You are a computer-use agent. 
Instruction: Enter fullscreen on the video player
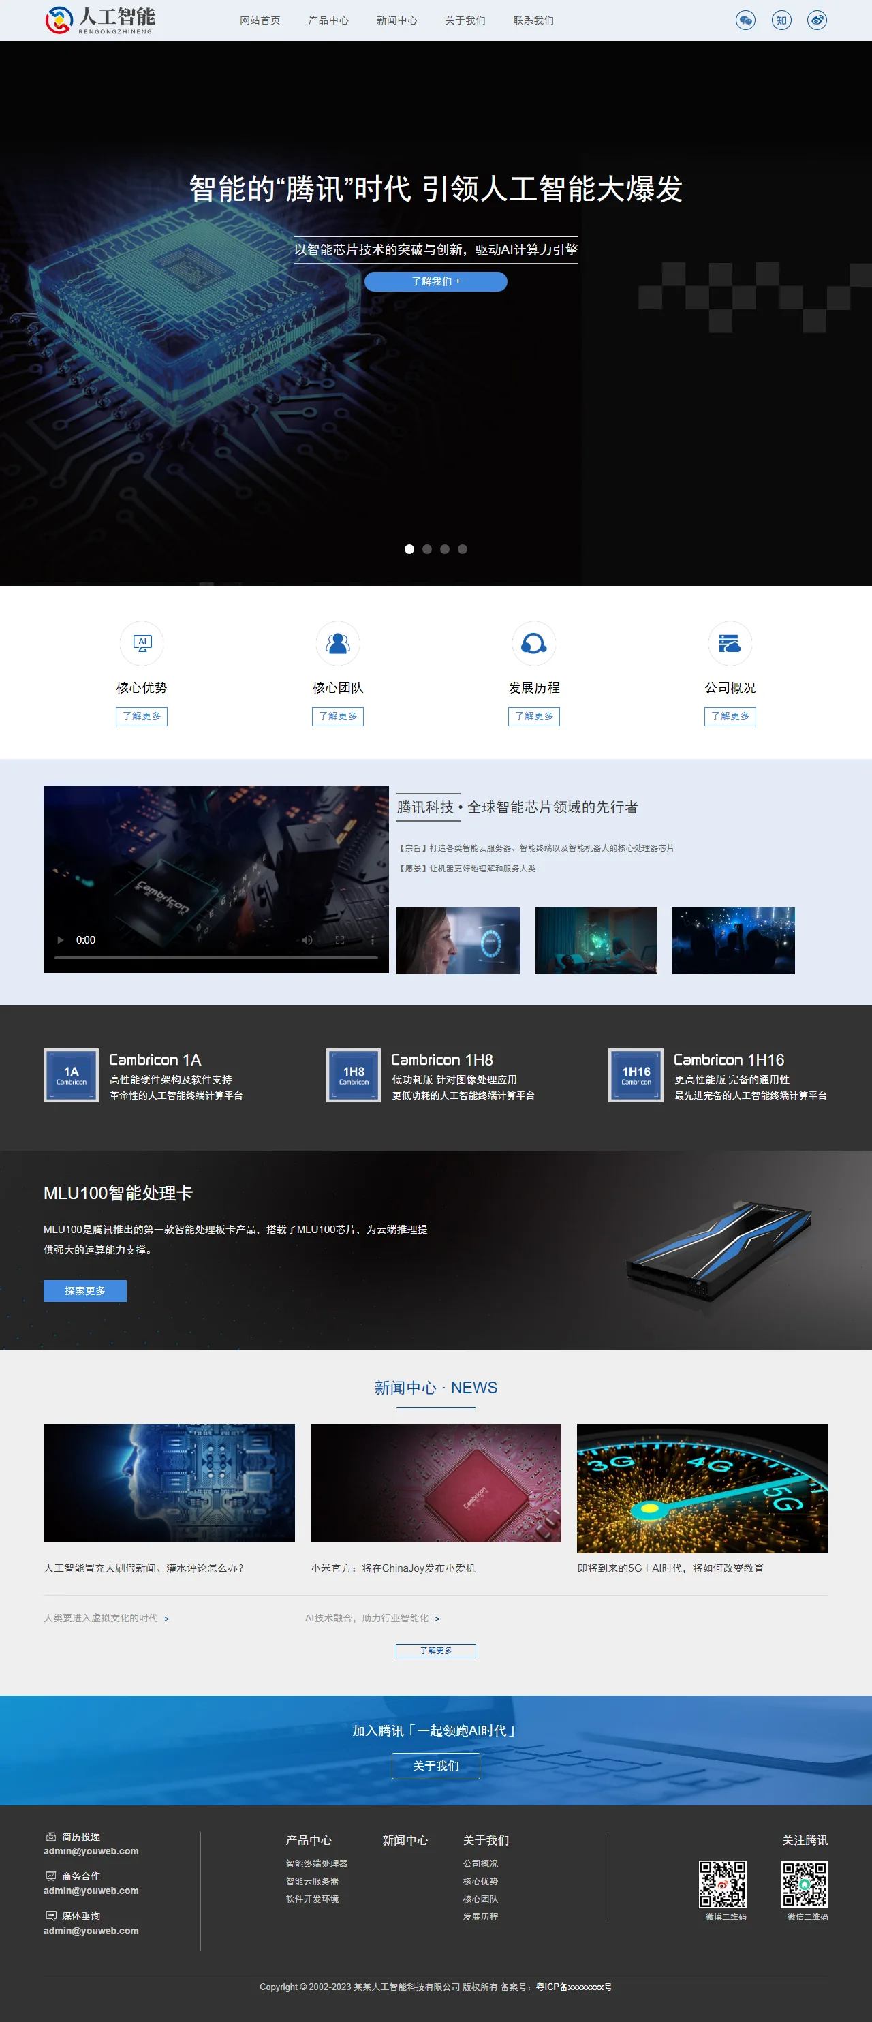click(x=340, y=939)
